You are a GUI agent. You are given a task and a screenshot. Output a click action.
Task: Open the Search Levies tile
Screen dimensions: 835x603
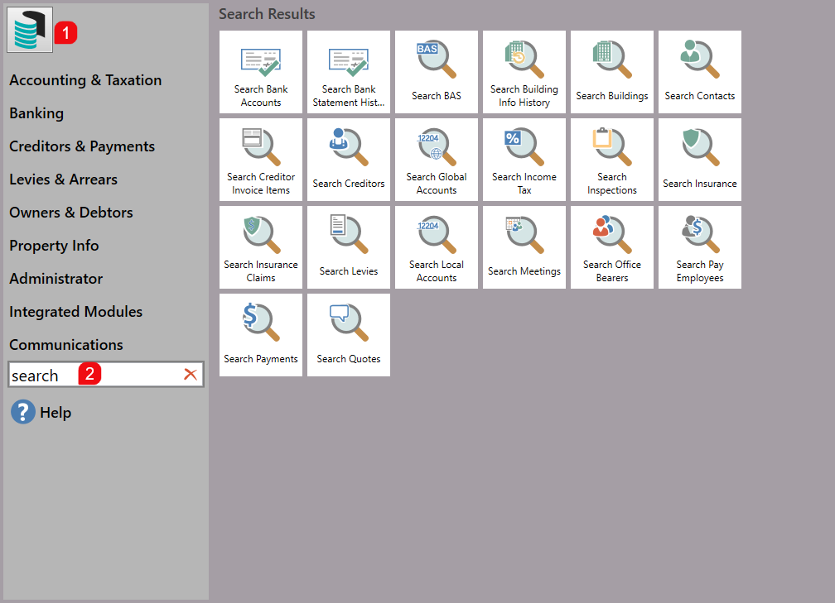click(349, 247)
